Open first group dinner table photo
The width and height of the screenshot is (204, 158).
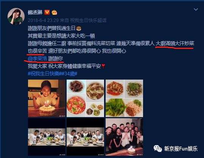tap(47, 137)
